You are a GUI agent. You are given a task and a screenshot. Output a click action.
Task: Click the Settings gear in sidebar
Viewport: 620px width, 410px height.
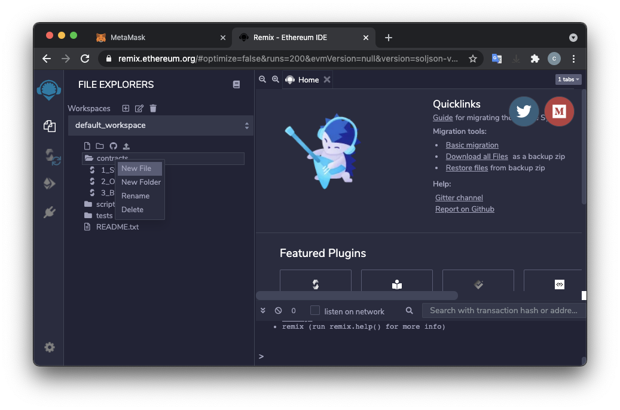click(50, 347)
